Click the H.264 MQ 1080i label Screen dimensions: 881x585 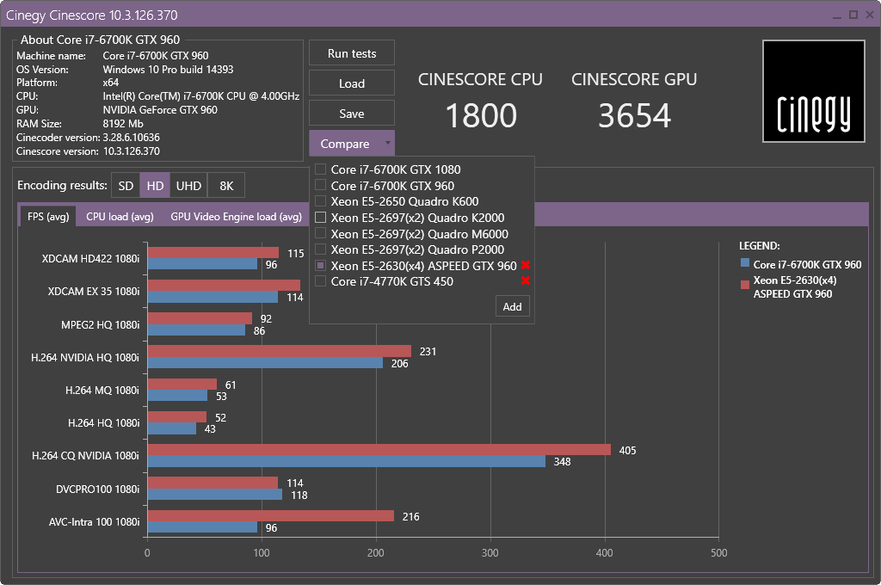(x=102, y=390)
